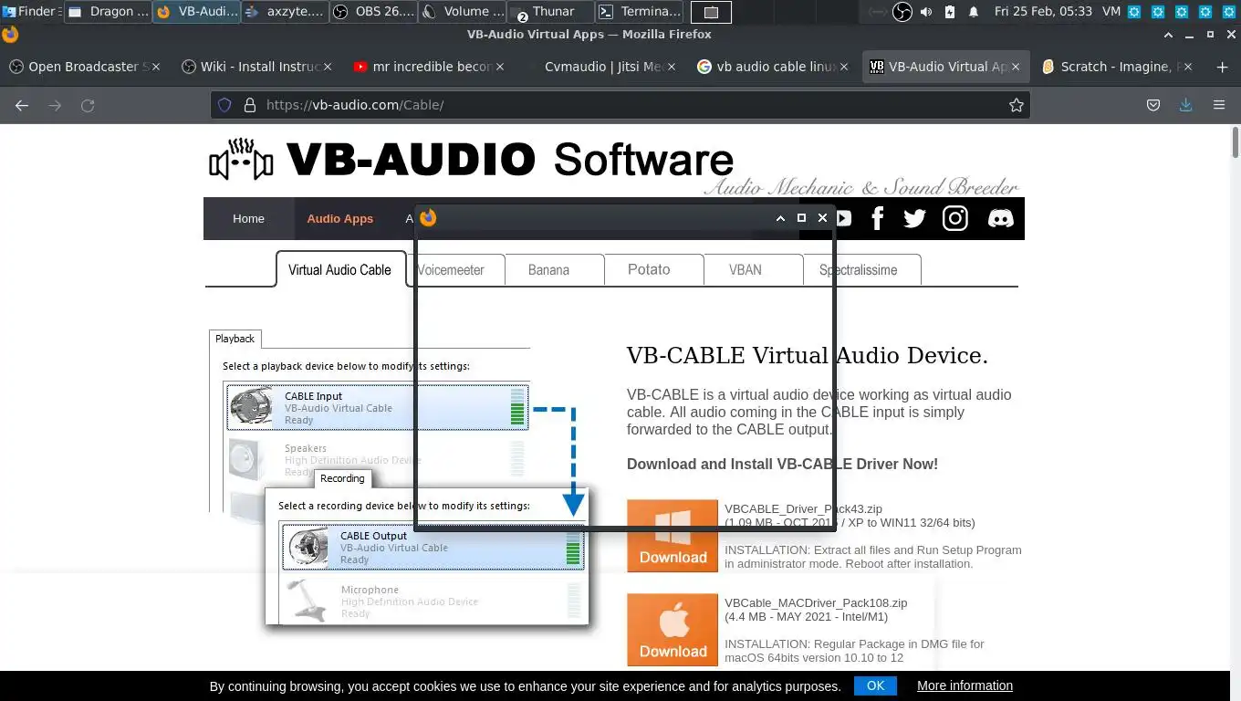Select the Banana page tab
Screen dimensions: 1241x701
coord(548,270)
